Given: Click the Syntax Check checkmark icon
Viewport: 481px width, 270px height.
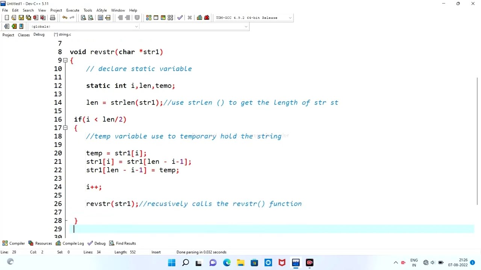Looking at the screenshot, I should (180, 18).
